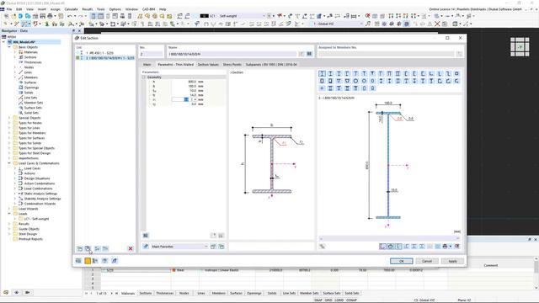Screen dimensions: 539x303
Task: Click the last icon in section preview toolbar
Action: pos(456,247)
